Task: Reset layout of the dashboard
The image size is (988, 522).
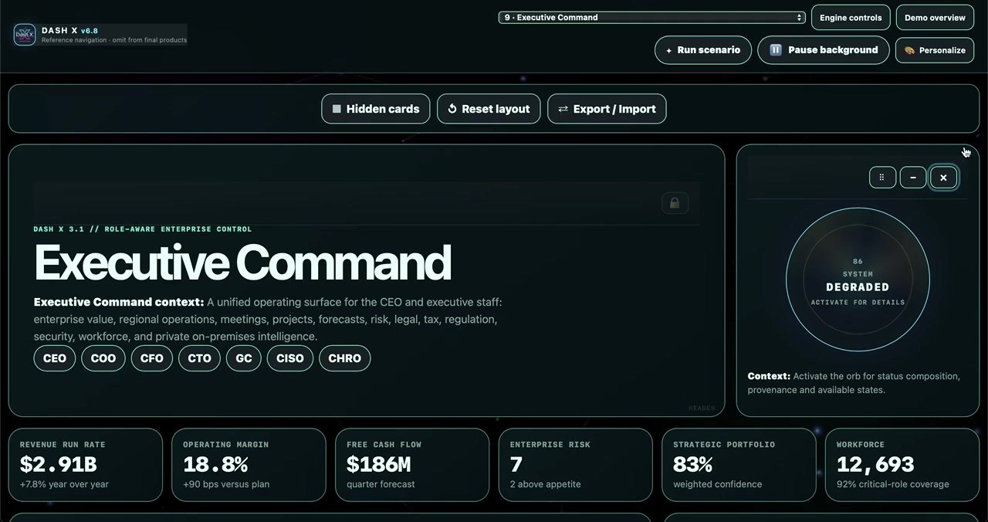Action: (x=489, y=109)
